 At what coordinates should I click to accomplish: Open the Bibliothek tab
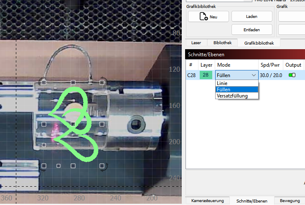click(222, 43)
